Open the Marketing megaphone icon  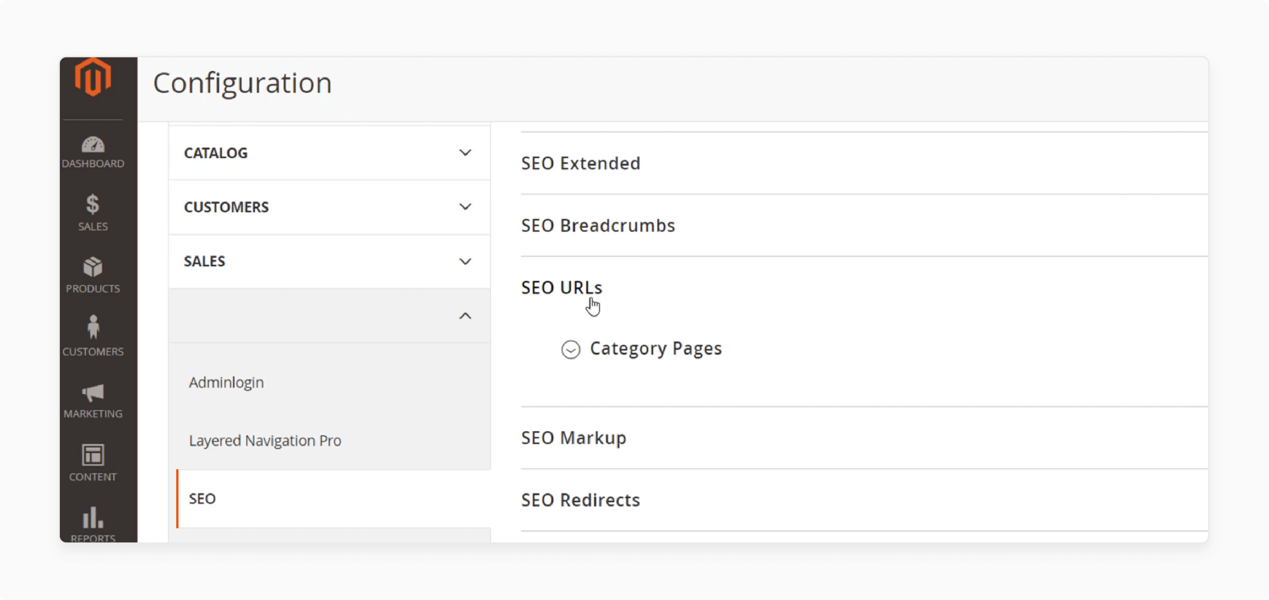coord(93,393)
